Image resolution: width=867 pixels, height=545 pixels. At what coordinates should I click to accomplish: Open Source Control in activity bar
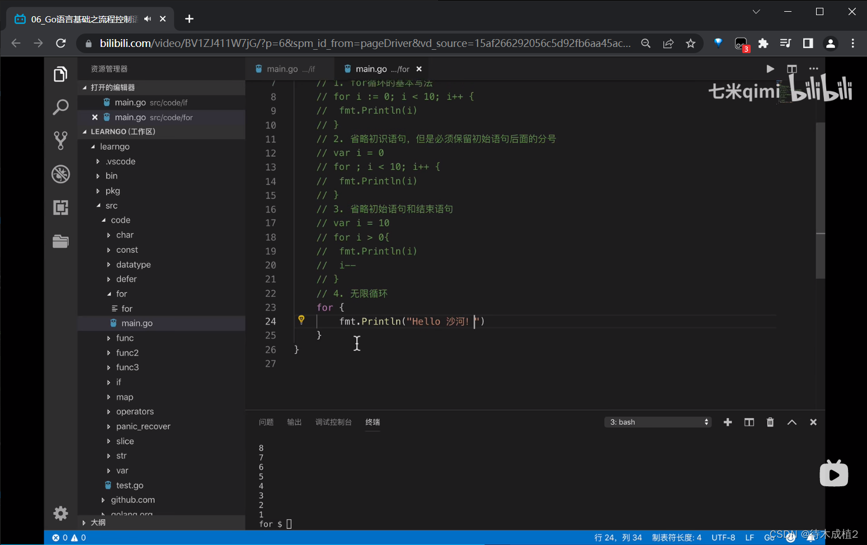coord(60,140)
